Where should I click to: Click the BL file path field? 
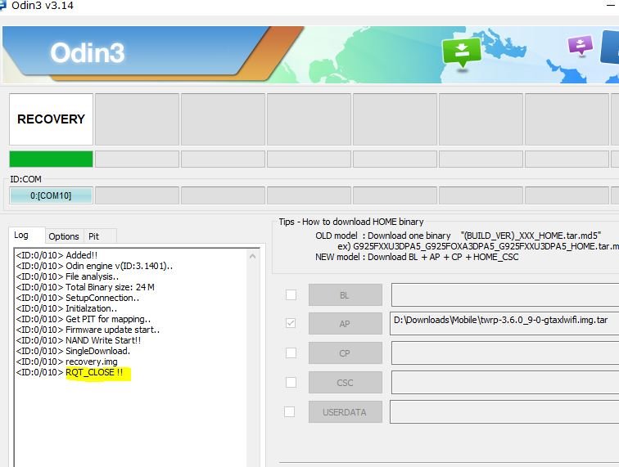(x=505, y=294)
